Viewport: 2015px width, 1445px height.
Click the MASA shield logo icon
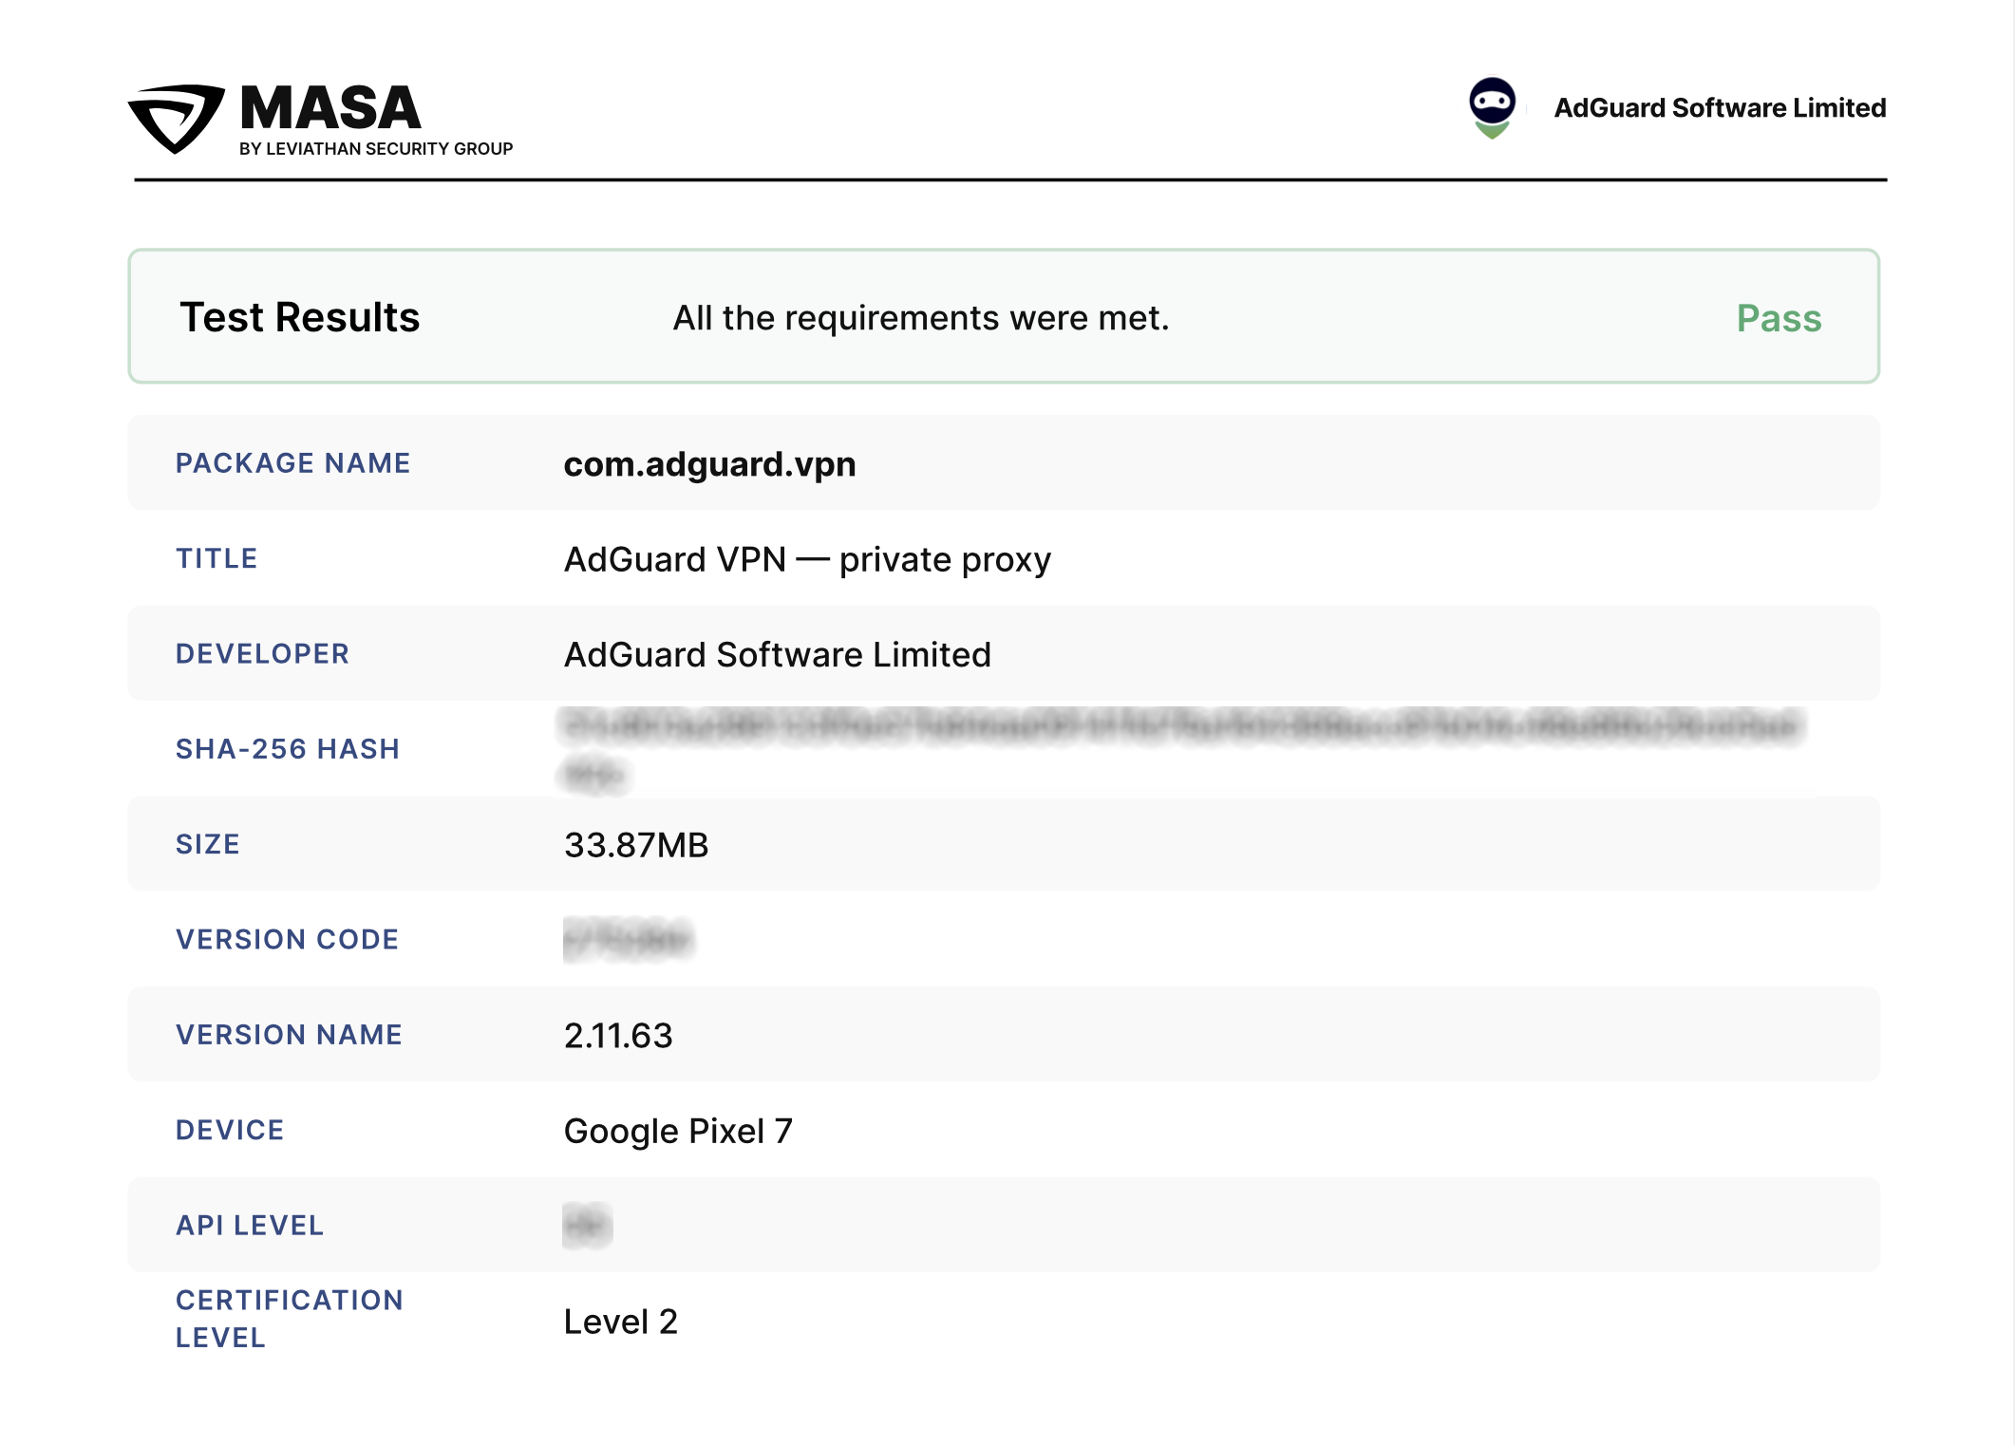(177, 118)
